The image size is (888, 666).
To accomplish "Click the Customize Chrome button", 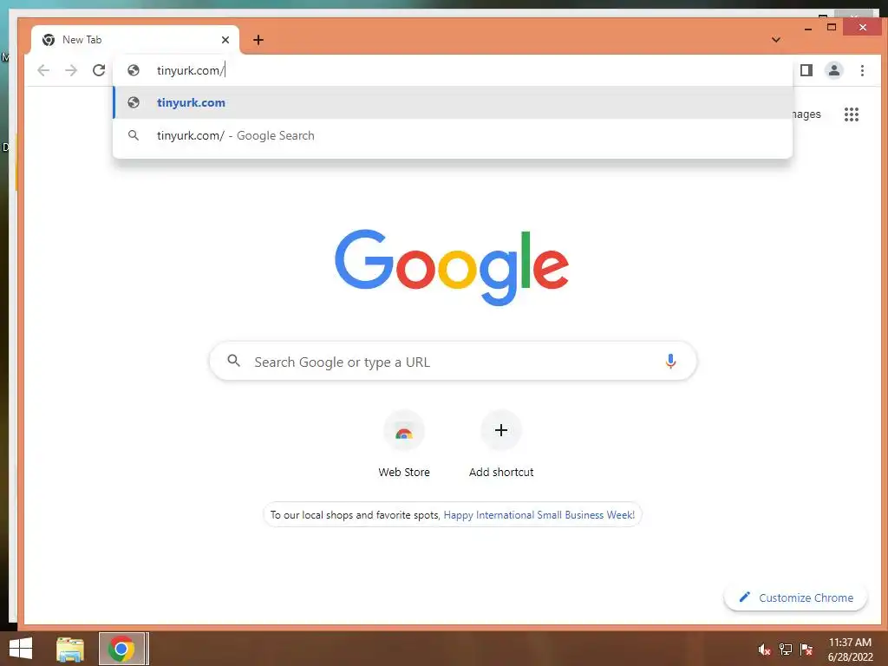I will (796, 597).
